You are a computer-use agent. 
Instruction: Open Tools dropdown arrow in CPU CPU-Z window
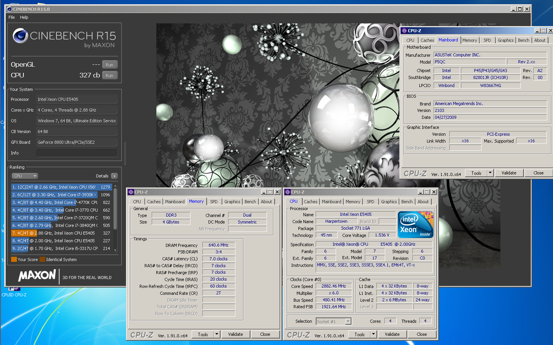click(373, 335)
